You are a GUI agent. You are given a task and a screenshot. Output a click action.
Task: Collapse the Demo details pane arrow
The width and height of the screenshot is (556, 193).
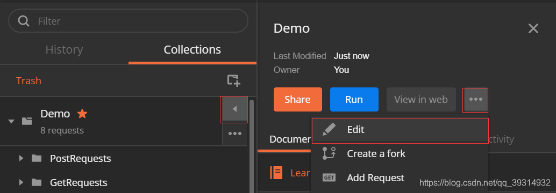[234, 109]
